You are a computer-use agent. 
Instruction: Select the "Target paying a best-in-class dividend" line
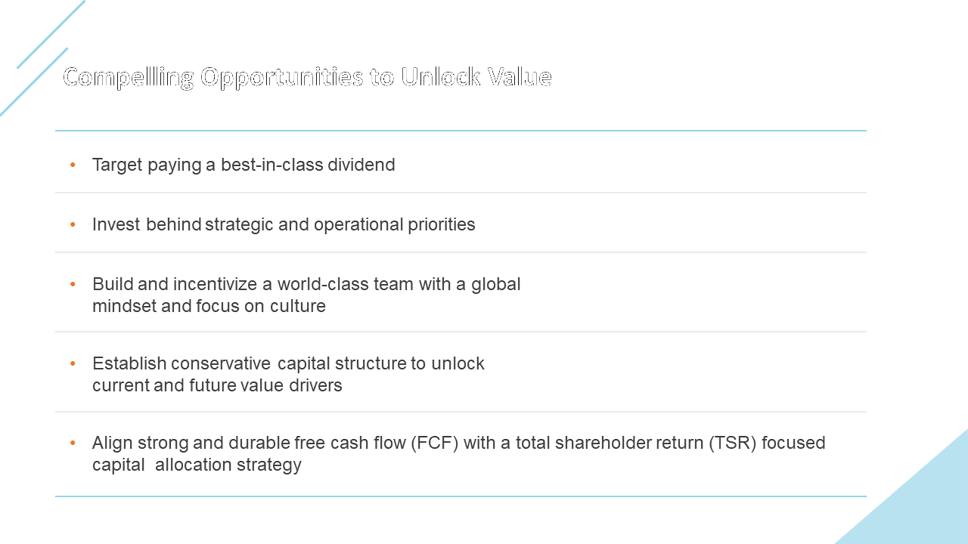[244, 165]
